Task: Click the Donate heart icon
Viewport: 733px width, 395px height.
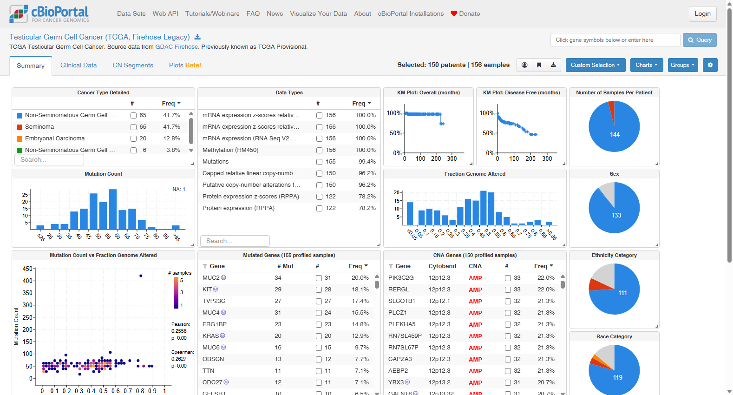Action: point(454,13)
